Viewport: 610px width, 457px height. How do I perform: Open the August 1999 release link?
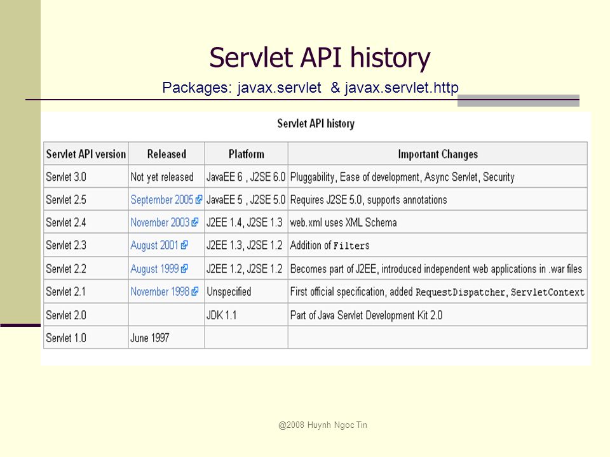(154, 268)
